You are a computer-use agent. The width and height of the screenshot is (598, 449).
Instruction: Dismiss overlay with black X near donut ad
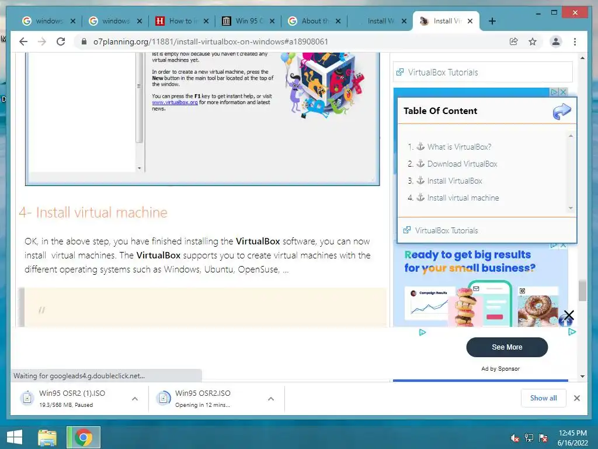pyautogui.click(x=569, y=315)
